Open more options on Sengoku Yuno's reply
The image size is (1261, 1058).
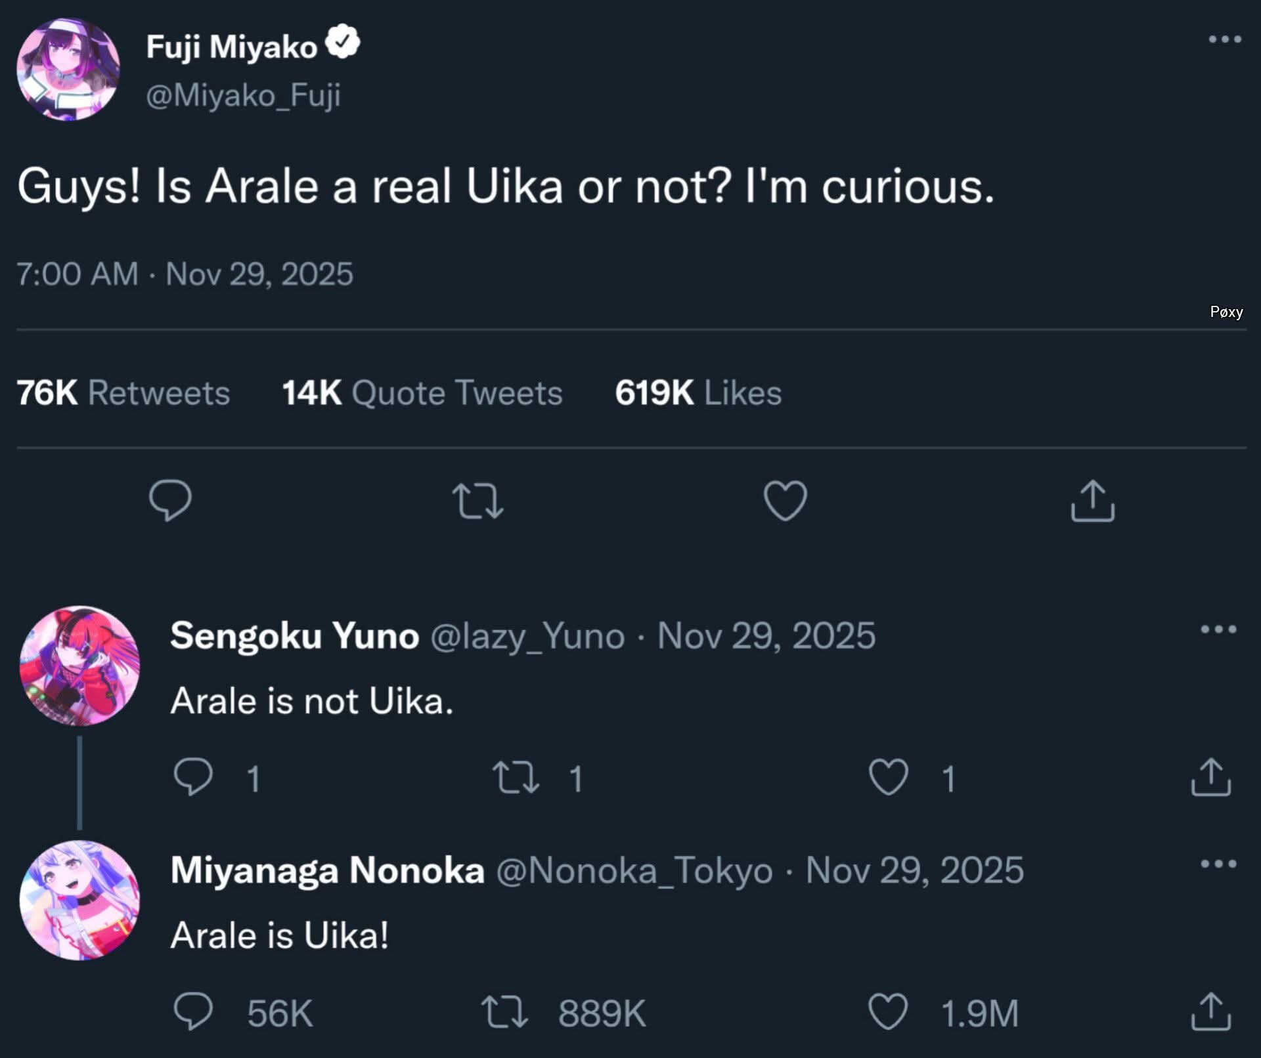(1218, 629)
